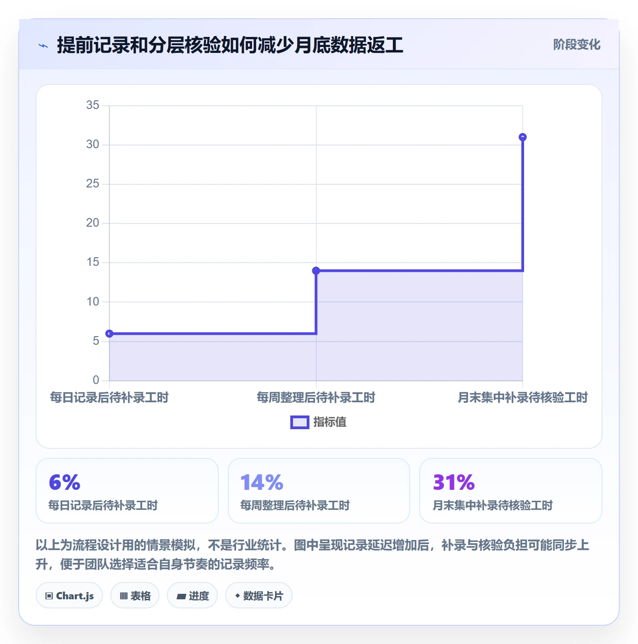Select the 进度 tag chip
Viewport: 638px width, 644px height.
(192, 596)
